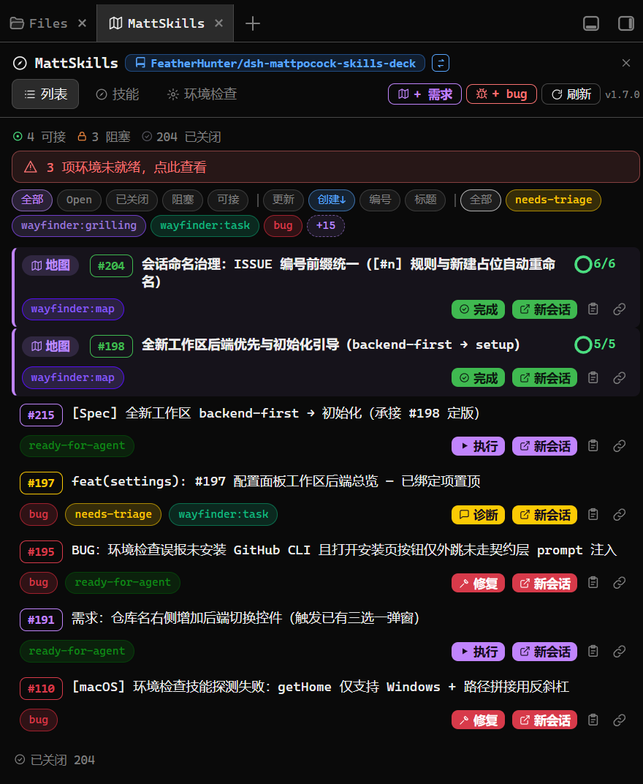Expand the +15 more labels chip
The height and width of the screenshot is (784, 643).
click(326, 225)
